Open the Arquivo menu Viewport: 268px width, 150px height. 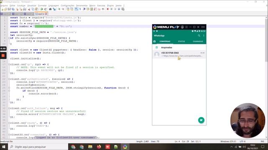click(x=4, y=5)
